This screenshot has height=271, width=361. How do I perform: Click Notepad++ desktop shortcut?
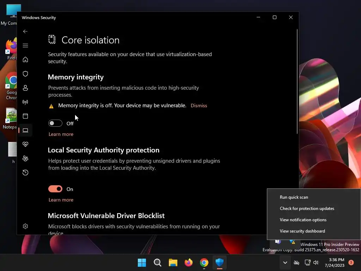tap(10, 119)
